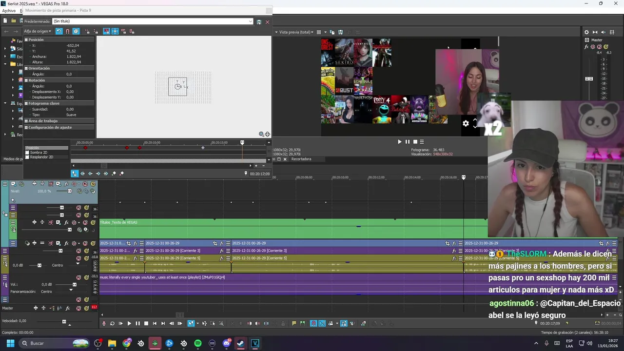Image resolution: width=624 pixels, height=351 pixels.
Task: Click the reset rotation arrow icon in Track Motion
Action: (x=59, y=31)
